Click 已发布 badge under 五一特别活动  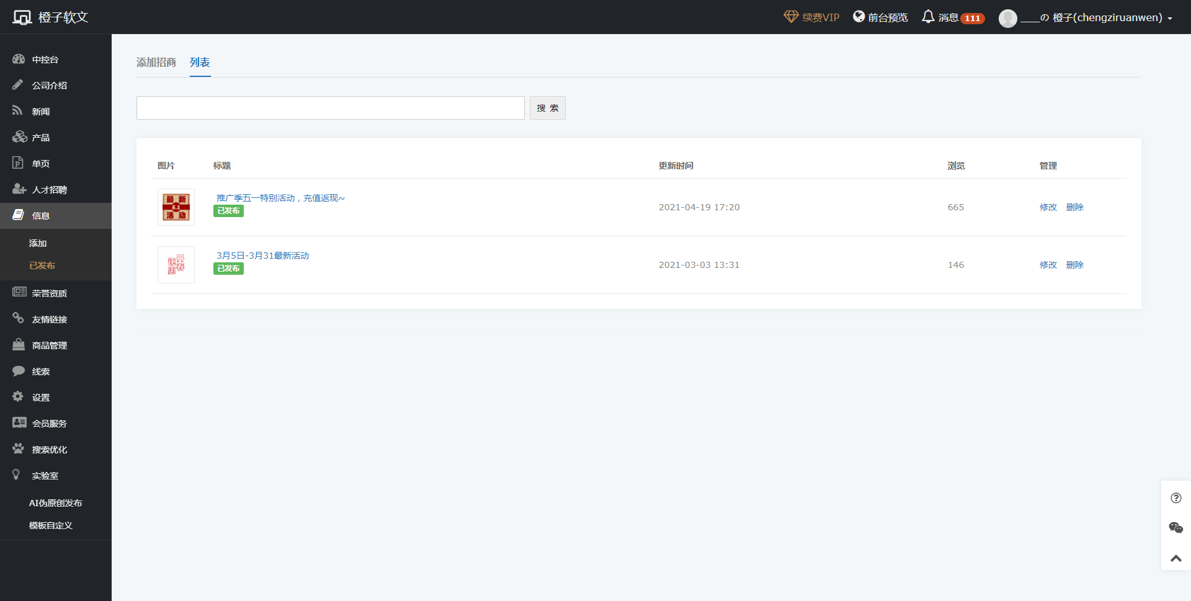pyautogui.click(x=228, y=211)
